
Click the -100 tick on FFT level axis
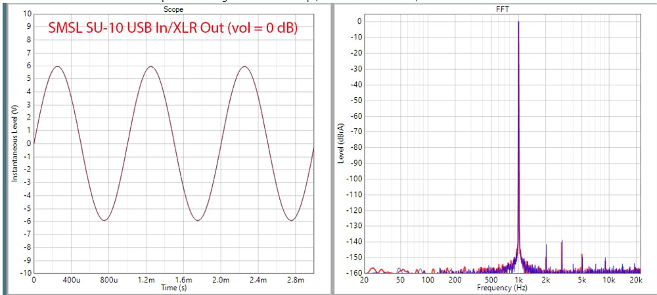click(x=355, y=179)
